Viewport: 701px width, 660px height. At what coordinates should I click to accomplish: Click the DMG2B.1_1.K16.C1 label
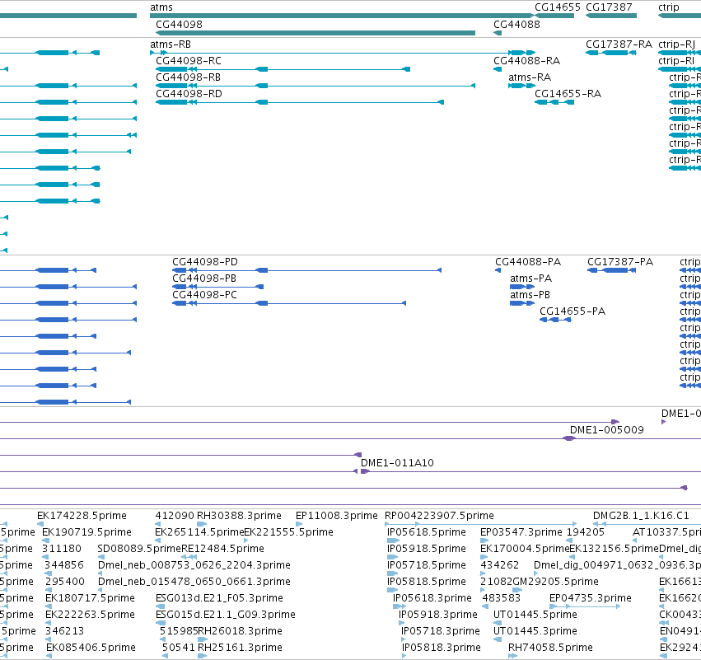coord(641,516)
